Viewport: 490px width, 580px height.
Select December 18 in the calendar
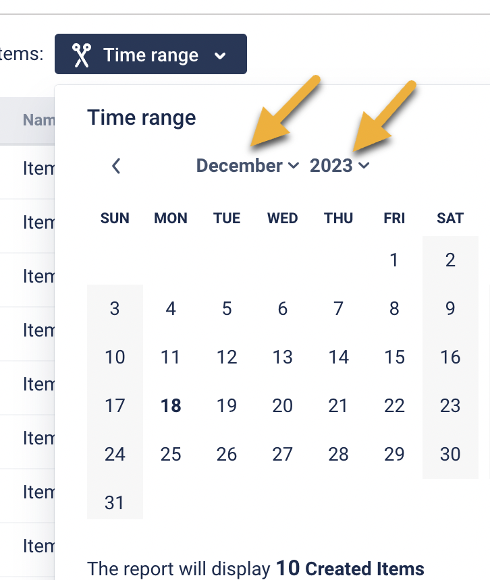click(171, 406)
